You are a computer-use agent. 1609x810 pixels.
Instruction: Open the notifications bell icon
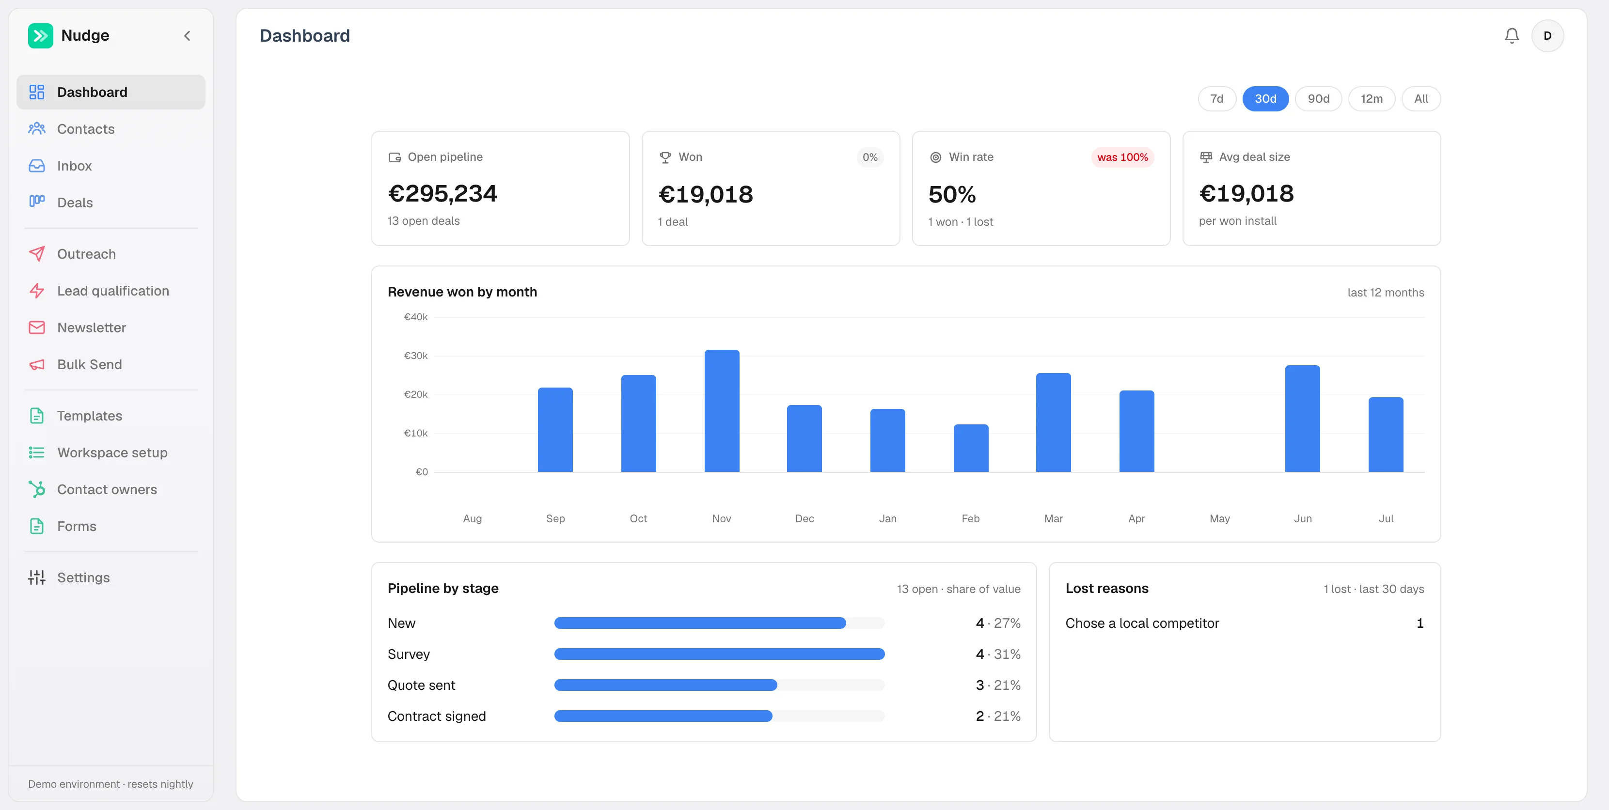click(1512, 35)
